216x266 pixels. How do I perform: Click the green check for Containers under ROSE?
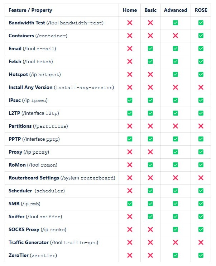click(x=201, y=36)
